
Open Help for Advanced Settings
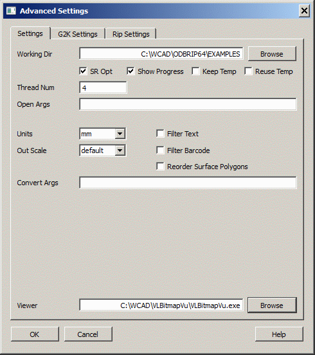279,334
